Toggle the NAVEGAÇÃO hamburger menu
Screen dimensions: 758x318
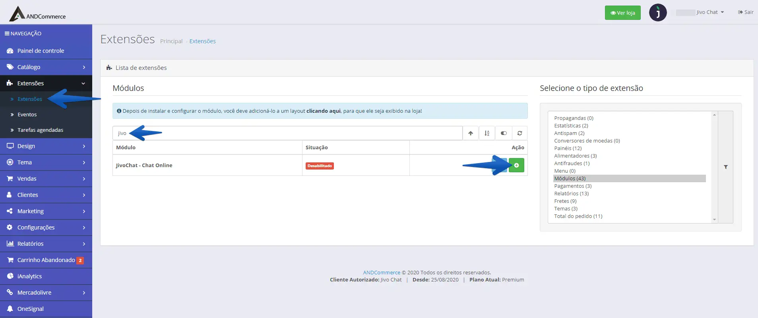pos(23,33)
